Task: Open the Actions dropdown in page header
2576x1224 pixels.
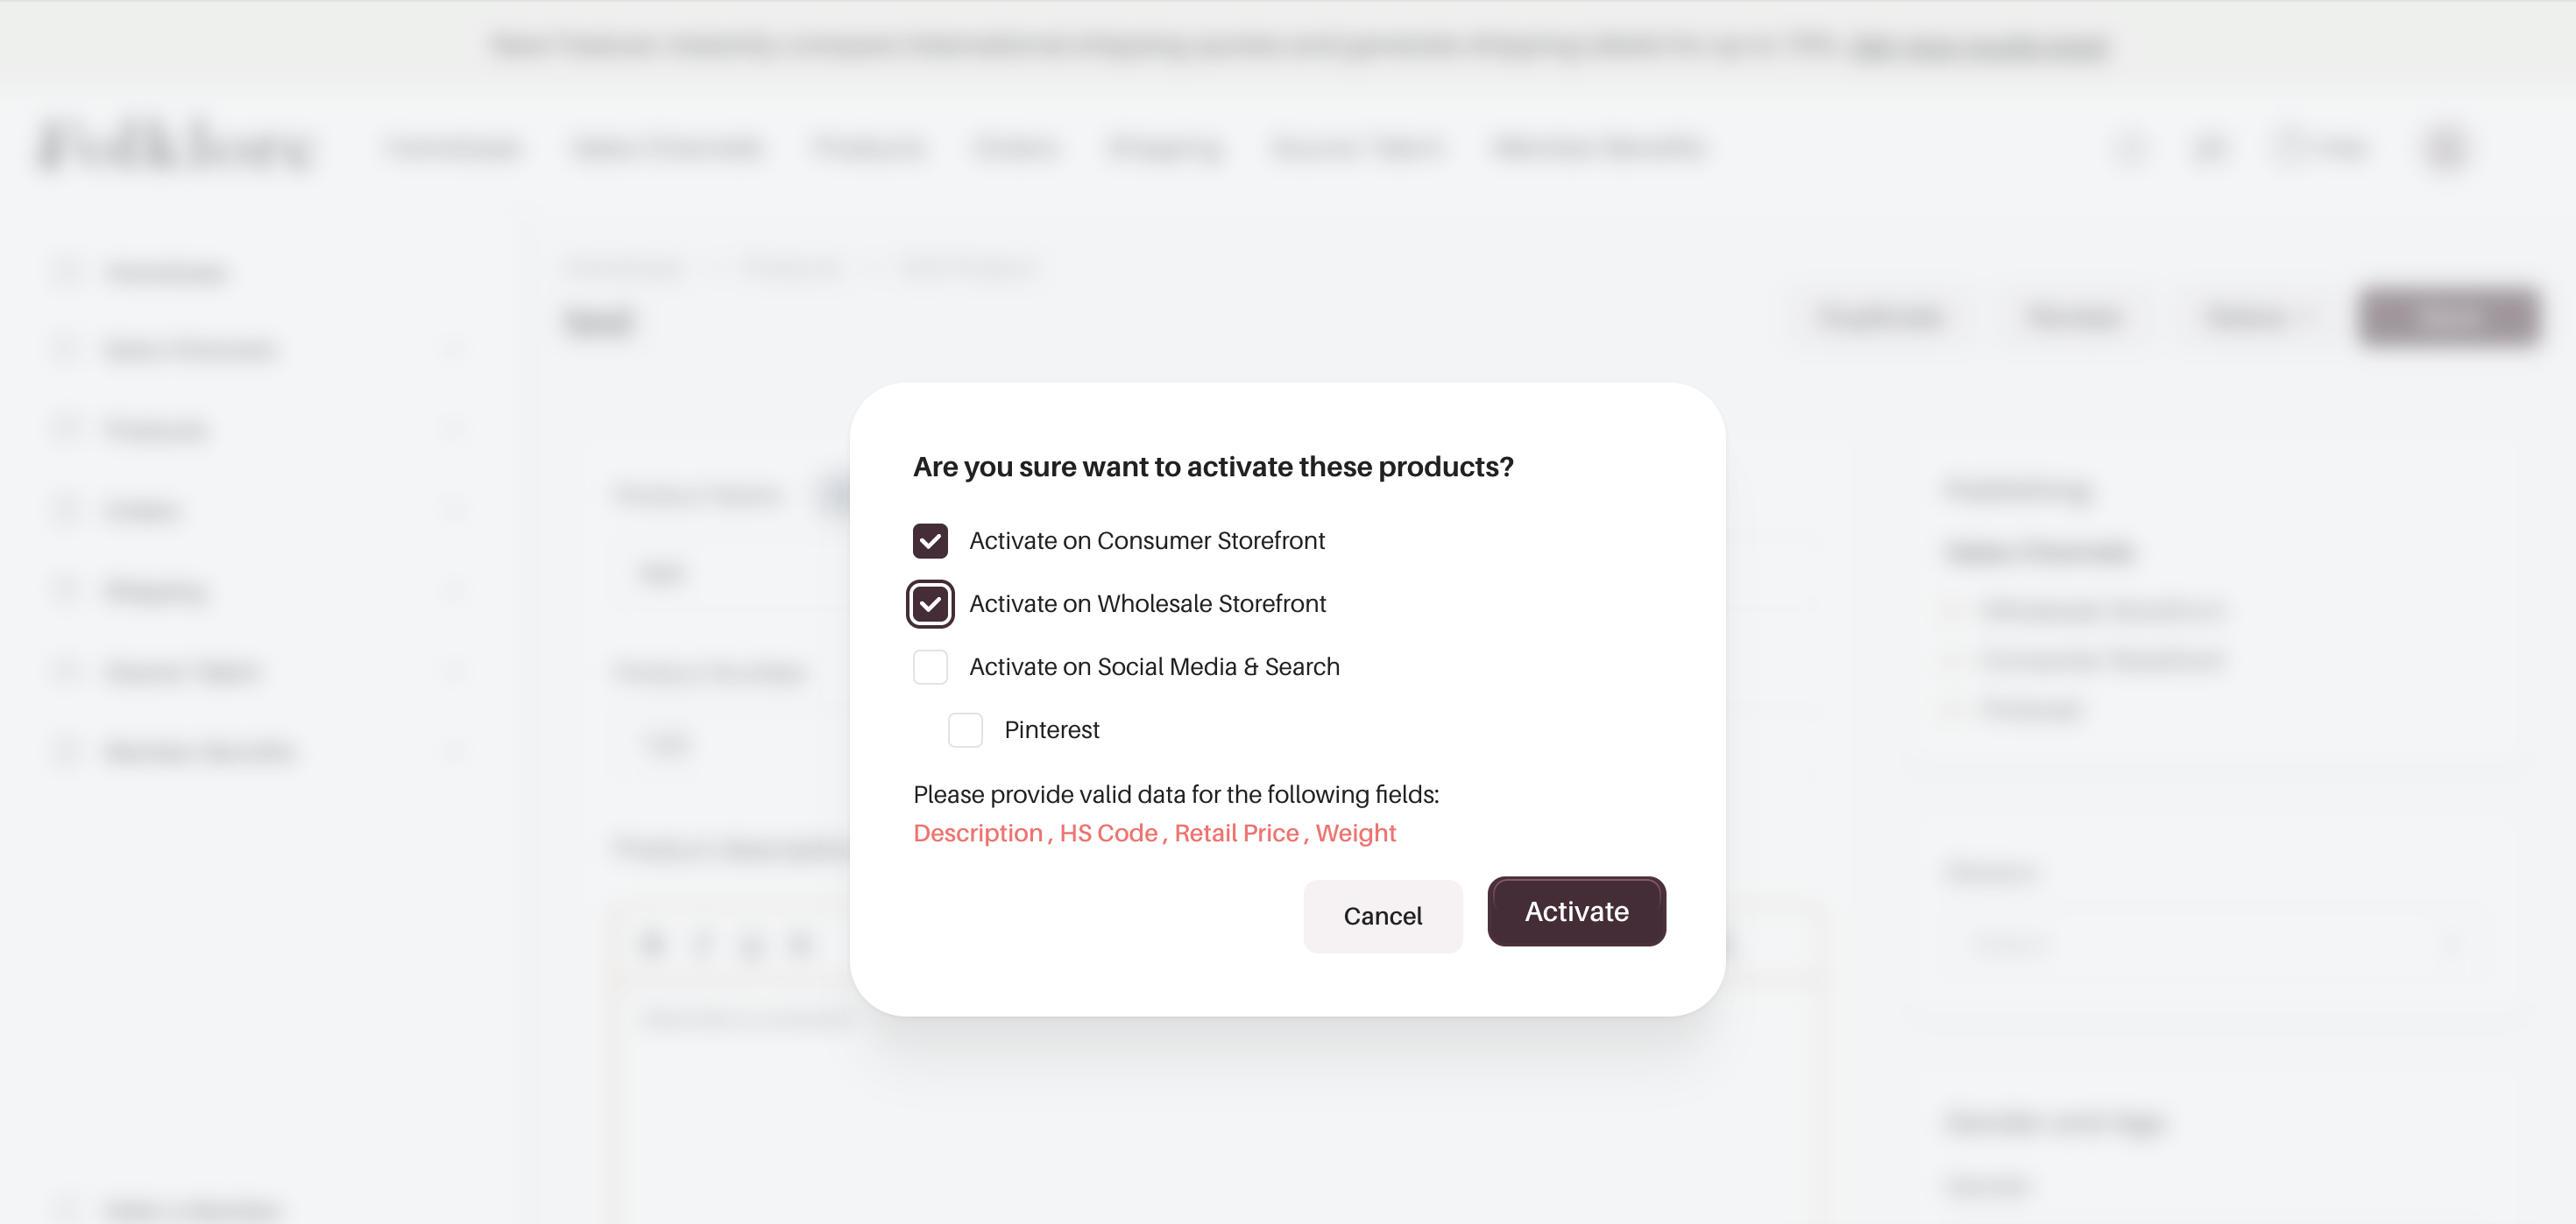Action: click(2257, 318)
